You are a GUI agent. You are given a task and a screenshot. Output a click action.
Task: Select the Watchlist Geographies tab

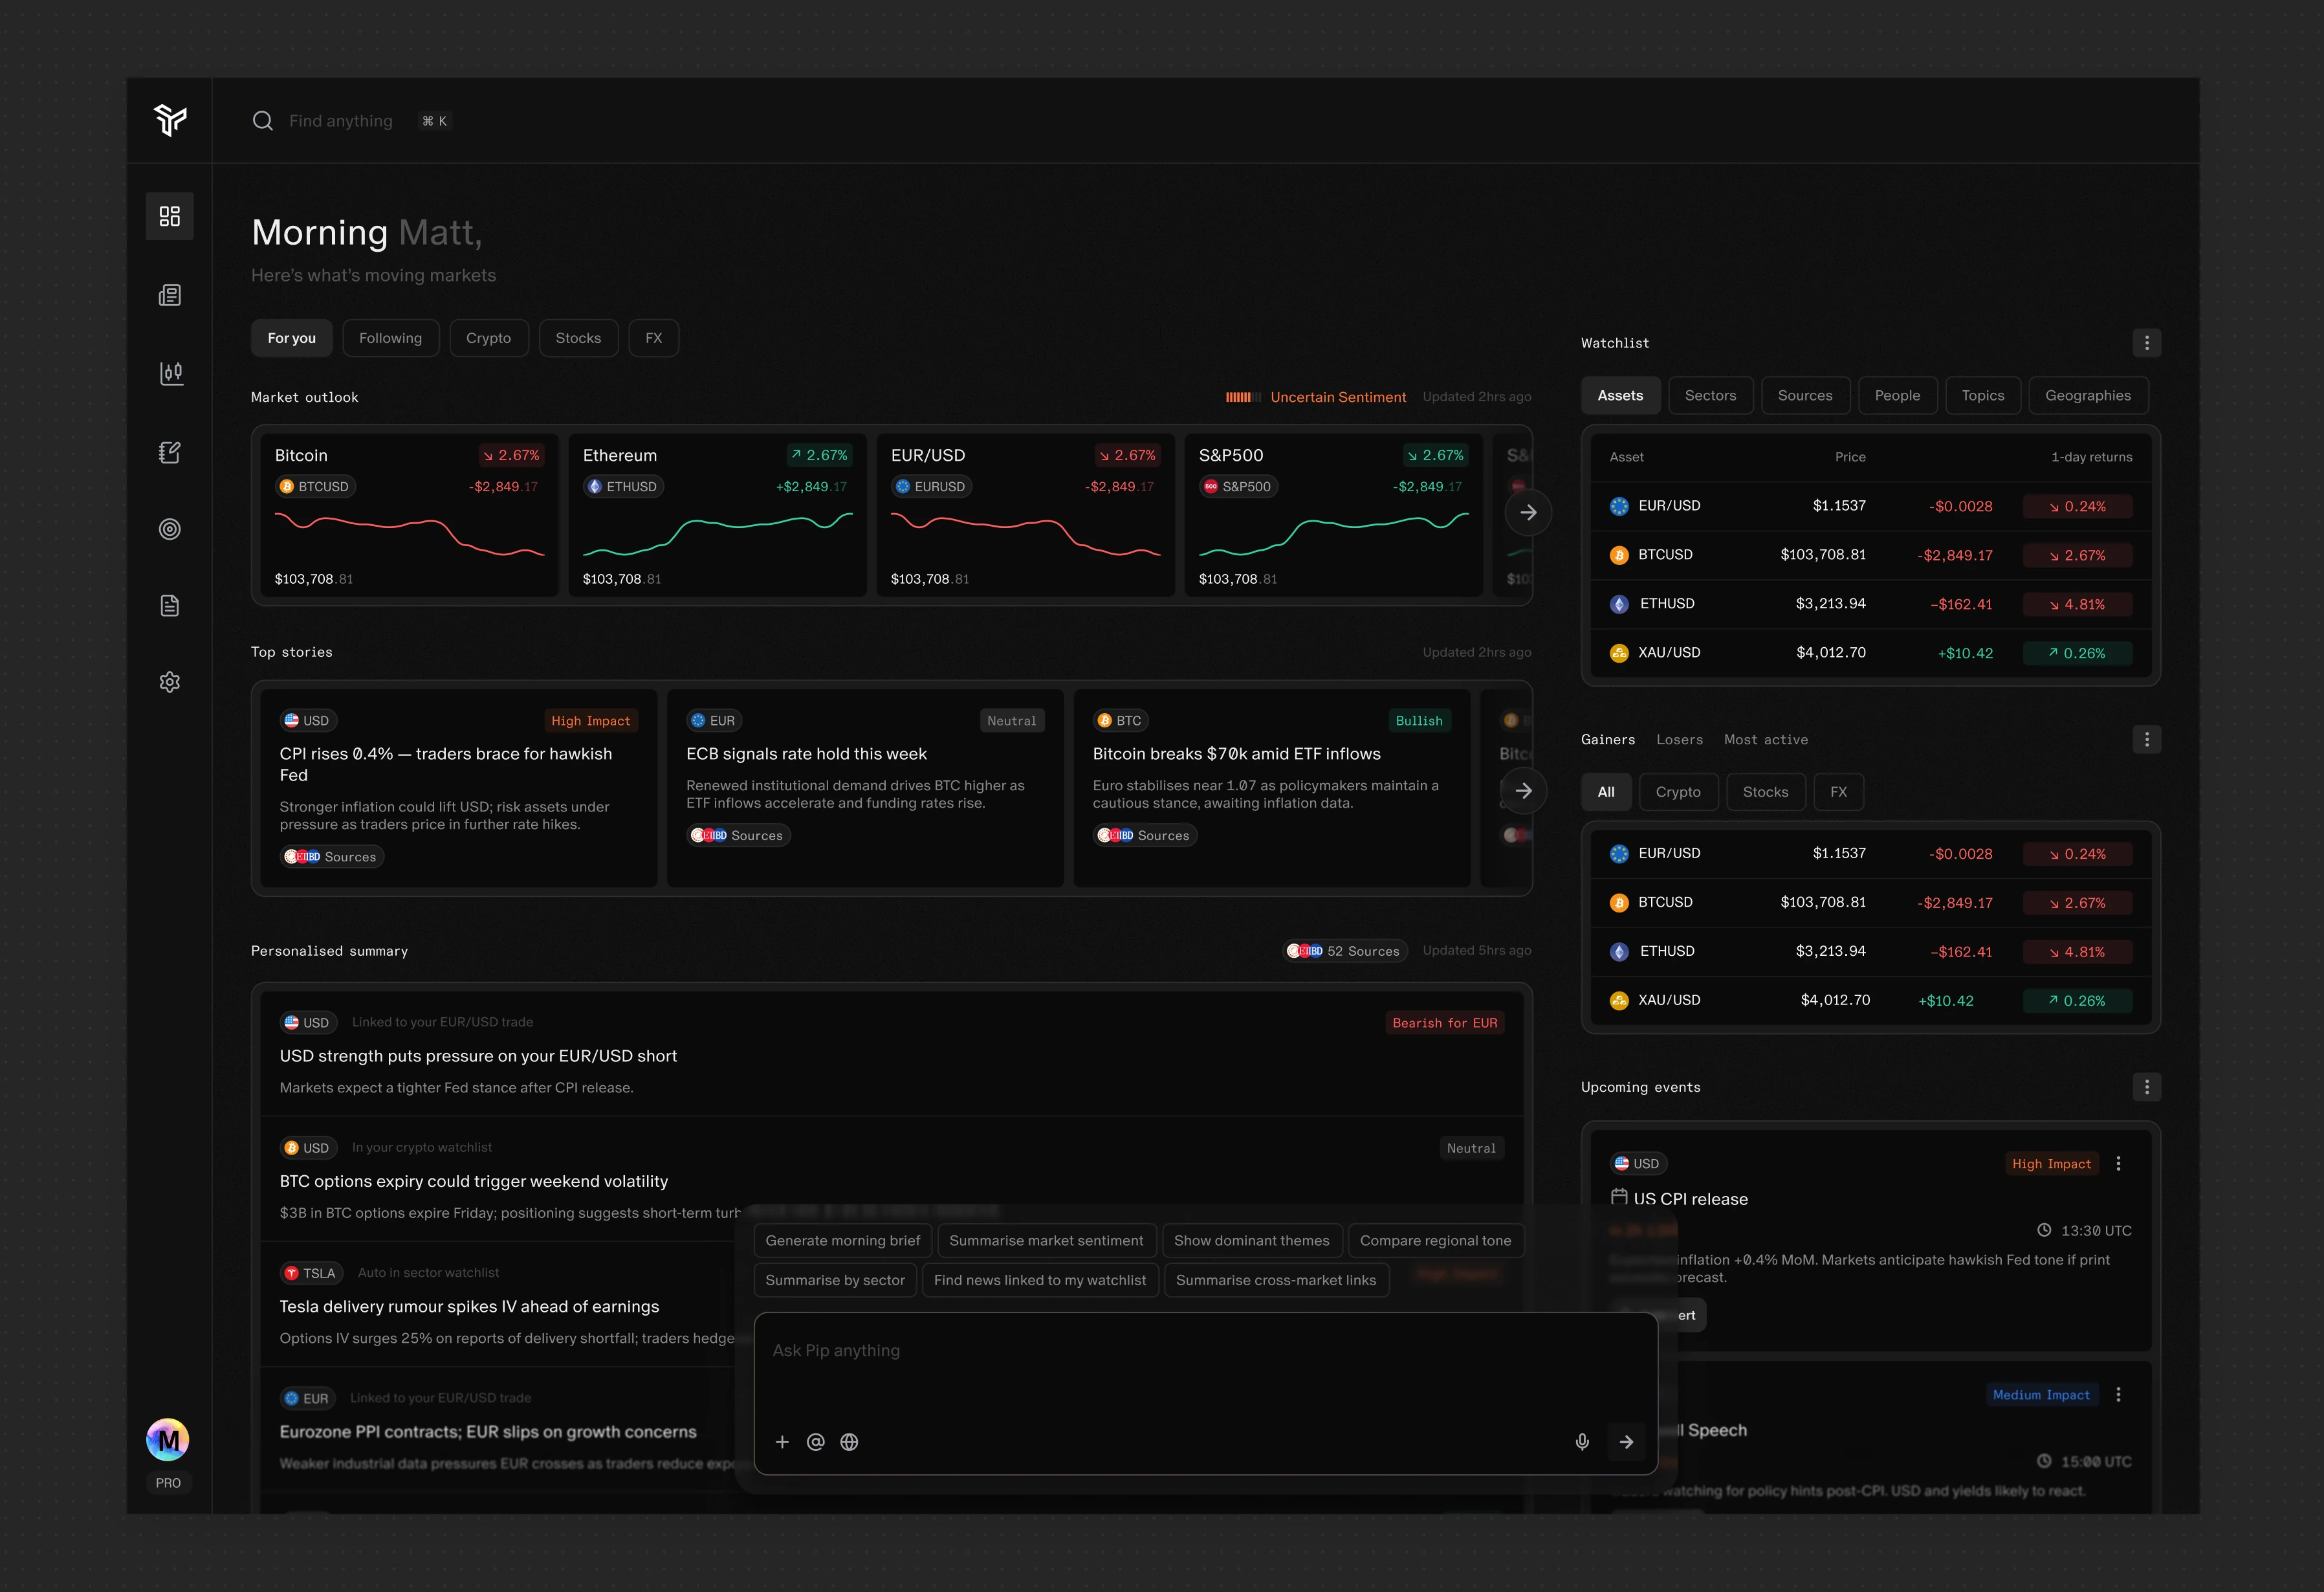click(x=2088, y=395)
